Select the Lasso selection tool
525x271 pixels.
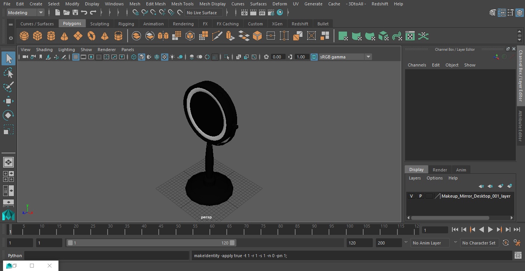click(x=8, y=73)
